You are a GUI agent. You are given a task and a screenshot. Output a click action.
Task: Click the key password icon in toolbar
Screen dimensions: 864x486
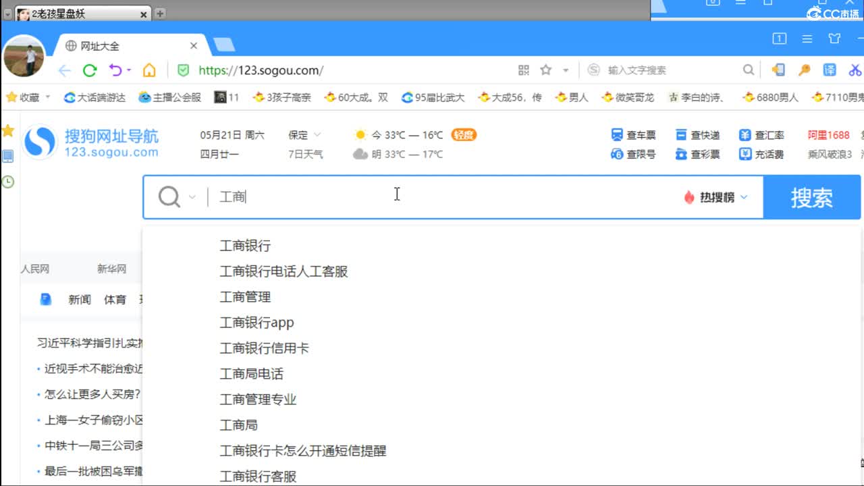tap(804, 70)
